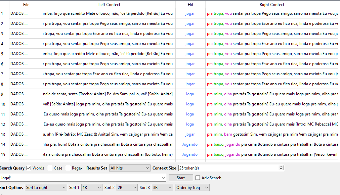Open the Order by freq dropdown
This screenshot has width=340, height=195.
(x=192, y=188)
